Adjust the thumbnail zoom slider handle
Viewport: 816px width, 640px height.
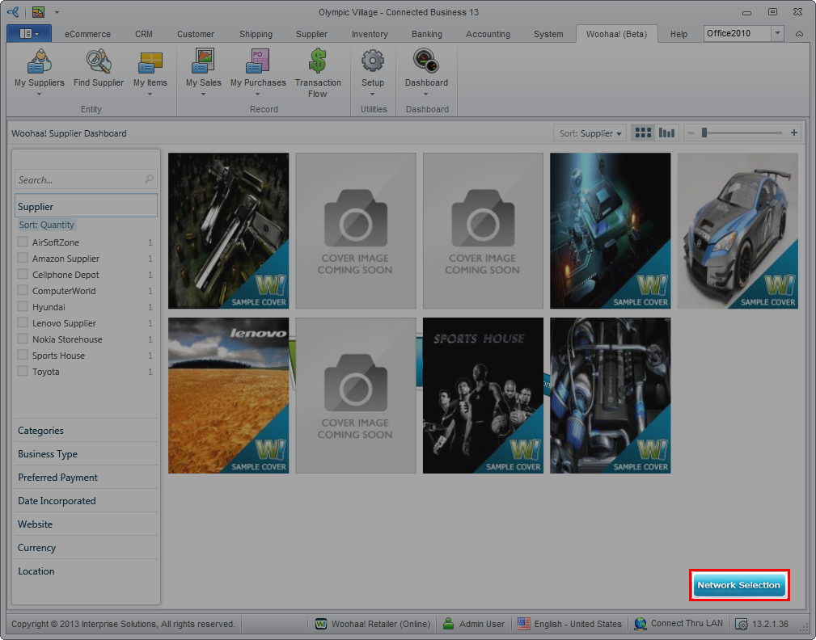point(704,133)
